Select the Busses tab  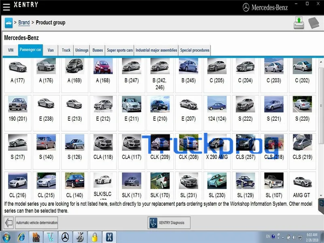pos(98,50)
